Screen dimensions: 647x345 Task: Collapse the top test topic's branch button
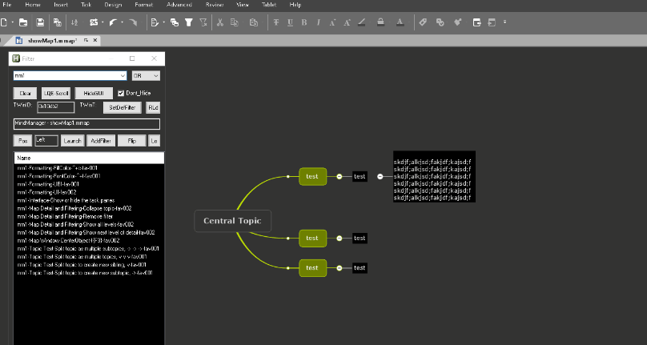click(340, 177)
